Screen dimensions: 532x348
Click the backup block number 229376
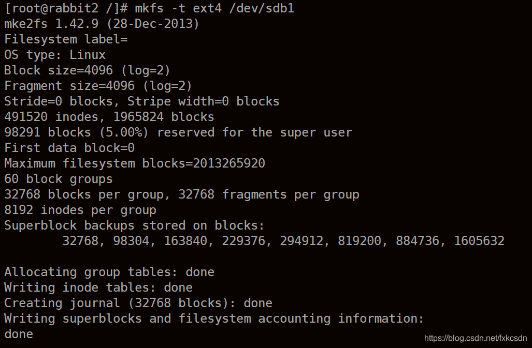[x=243, y=241]
